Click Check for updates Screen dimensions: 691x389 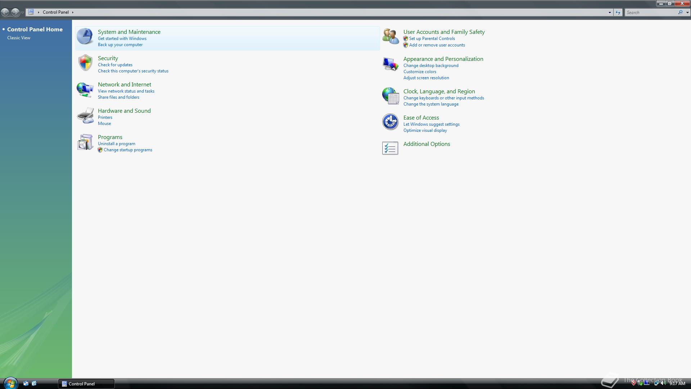(x=115, y=65)
